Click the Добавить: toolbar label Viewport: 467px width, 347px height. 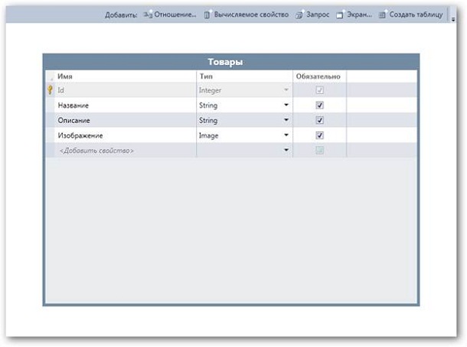(x=121, y=15)
